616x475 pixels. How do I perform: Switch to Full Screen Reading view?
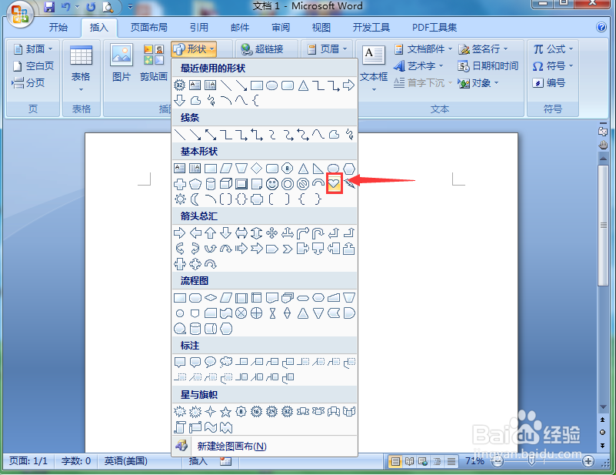(409, 461)
